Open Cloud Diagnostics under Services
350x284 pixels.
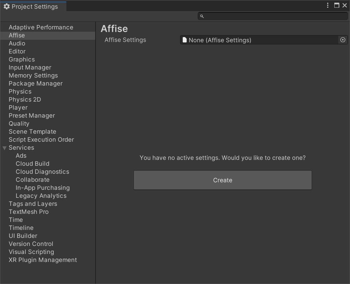[42, 171]
